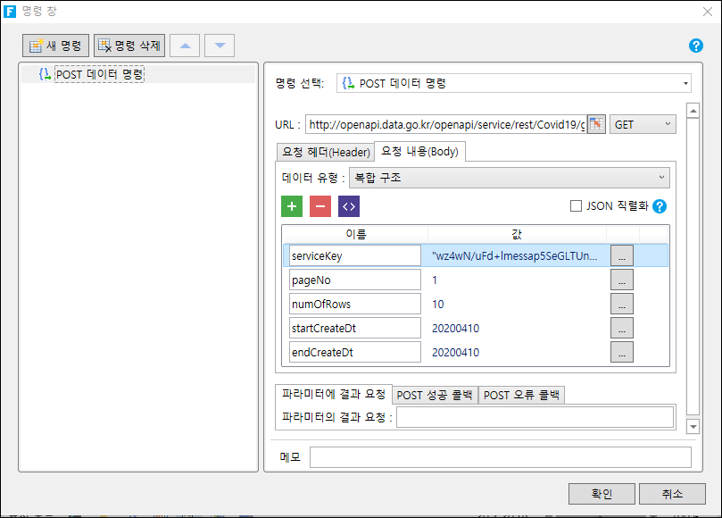Open the 명령 선택 dropdown
Viewport: 722px width, 518px height.
[x=513, y=83]
